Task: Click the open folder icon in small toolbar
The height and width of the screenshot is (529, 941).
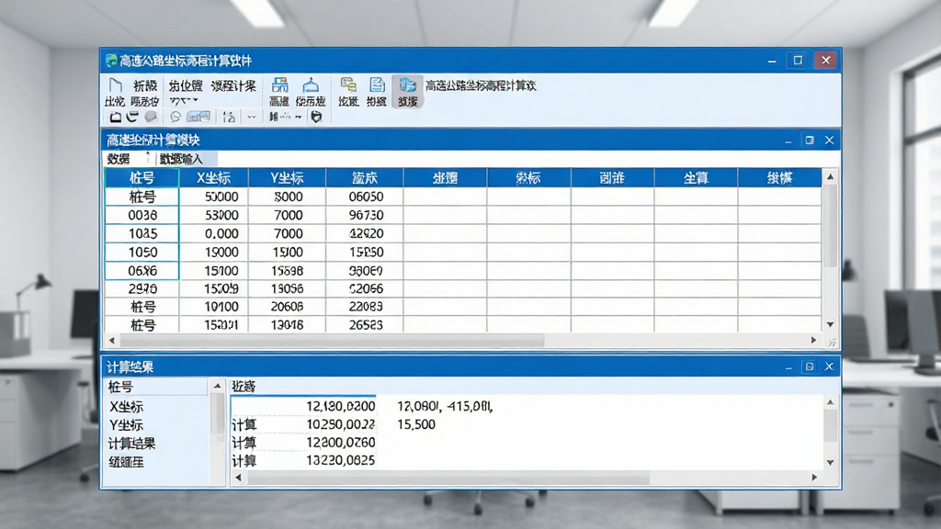Action: 115,117
